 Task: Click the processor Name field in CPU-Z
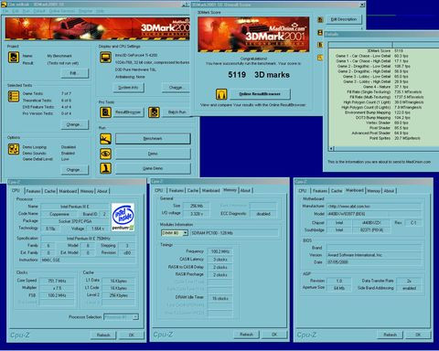tap(75, 207)
